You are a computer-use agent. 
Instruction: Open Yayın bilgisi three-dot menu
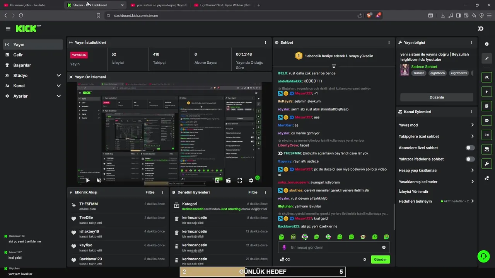tap(471, 42)
